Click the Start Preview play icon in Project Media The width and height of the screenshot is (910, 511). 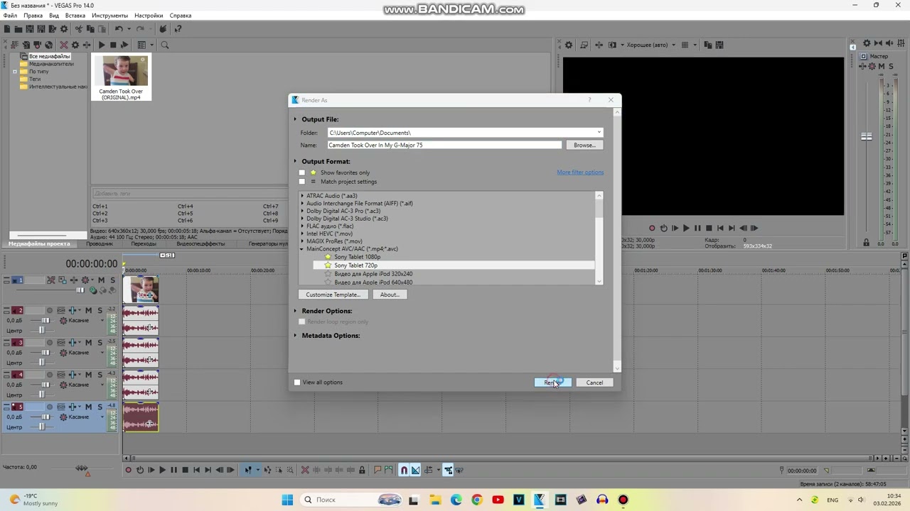102,45
